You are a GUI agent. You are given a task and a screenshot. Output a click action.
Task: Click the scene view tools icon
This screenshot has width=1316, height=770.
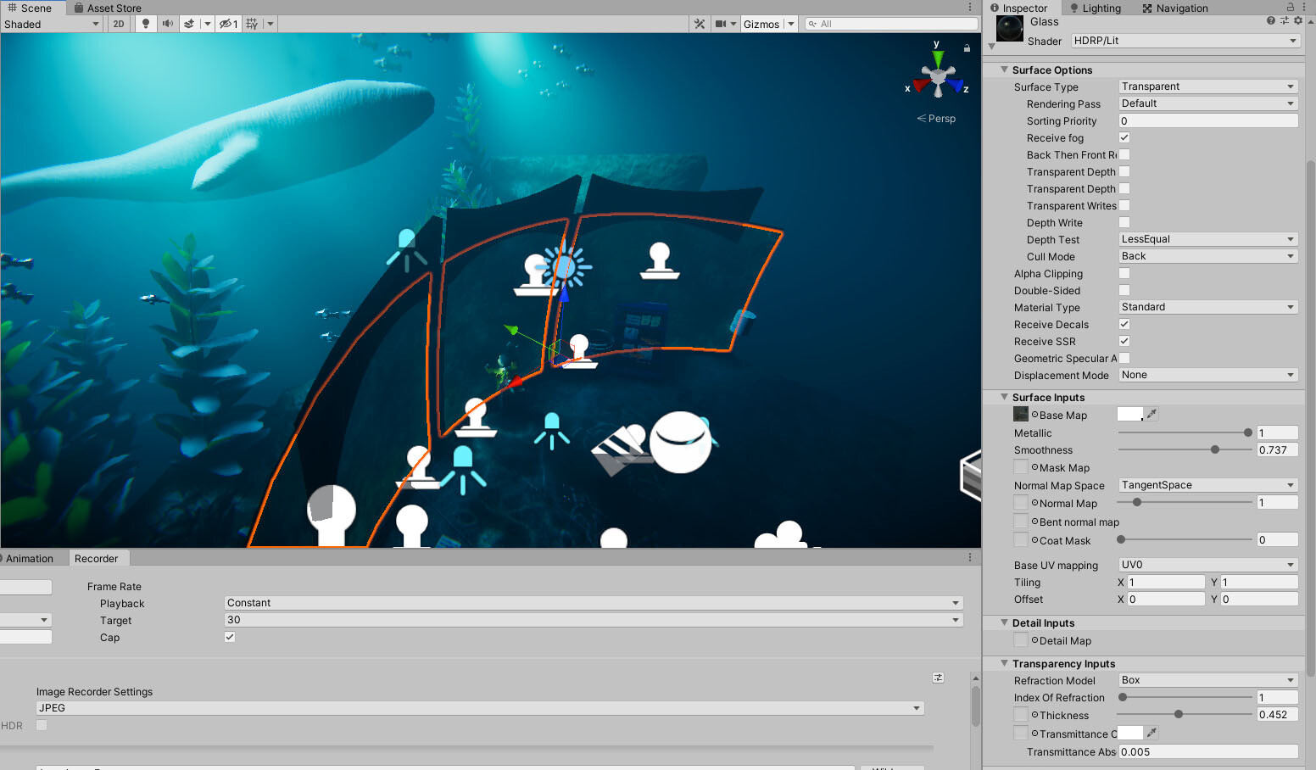[x=700, y=24]
